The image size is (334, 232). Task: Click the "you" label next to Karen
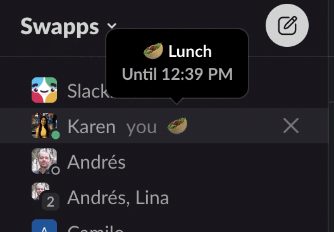(142, 127)
